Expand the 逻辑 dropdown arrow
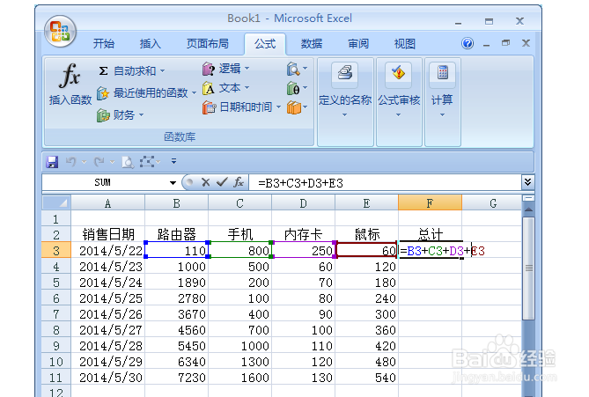 coord(247,69)
